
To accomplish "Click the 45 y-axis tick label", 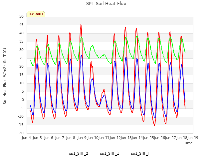I will (x=21, y=25).
